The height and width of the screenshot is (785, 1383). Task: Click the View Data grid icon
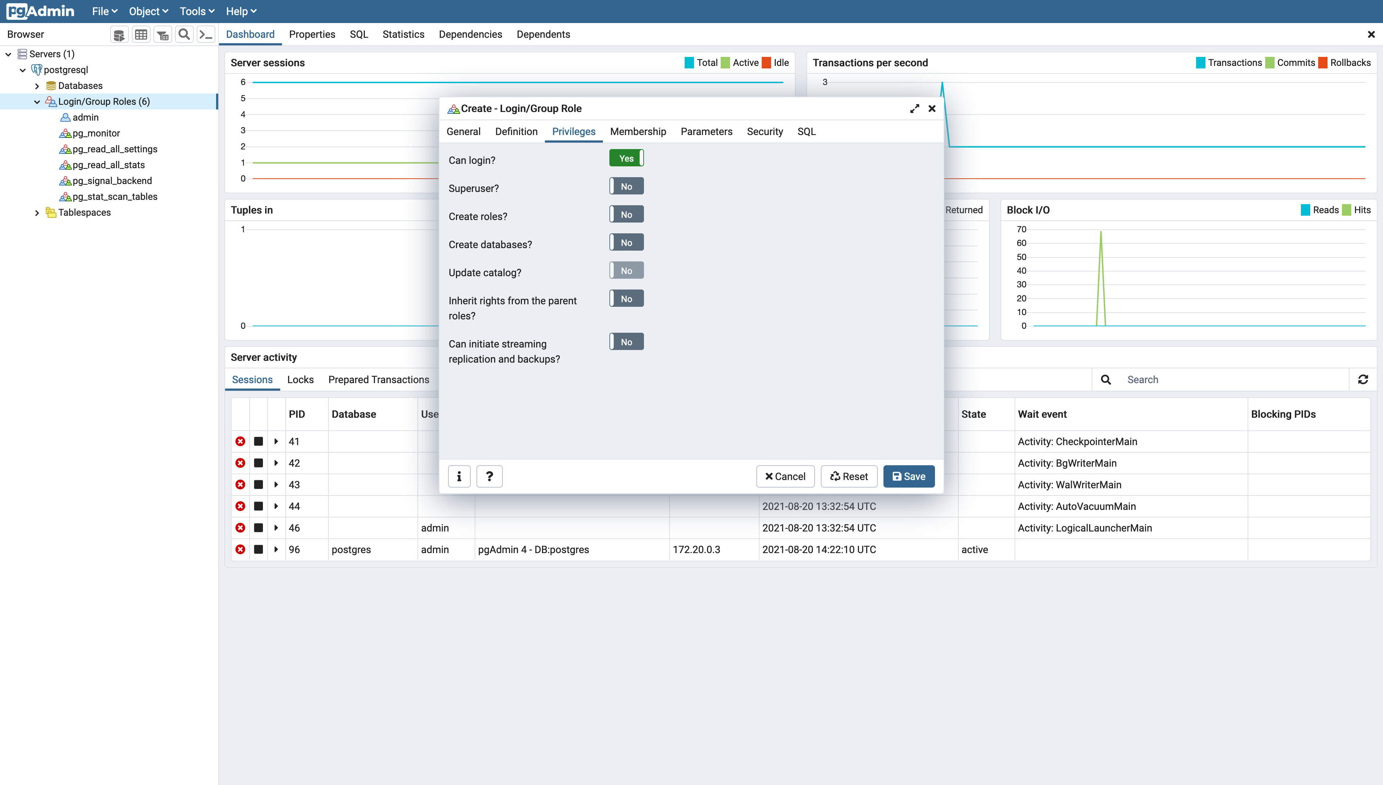[141, 34]
